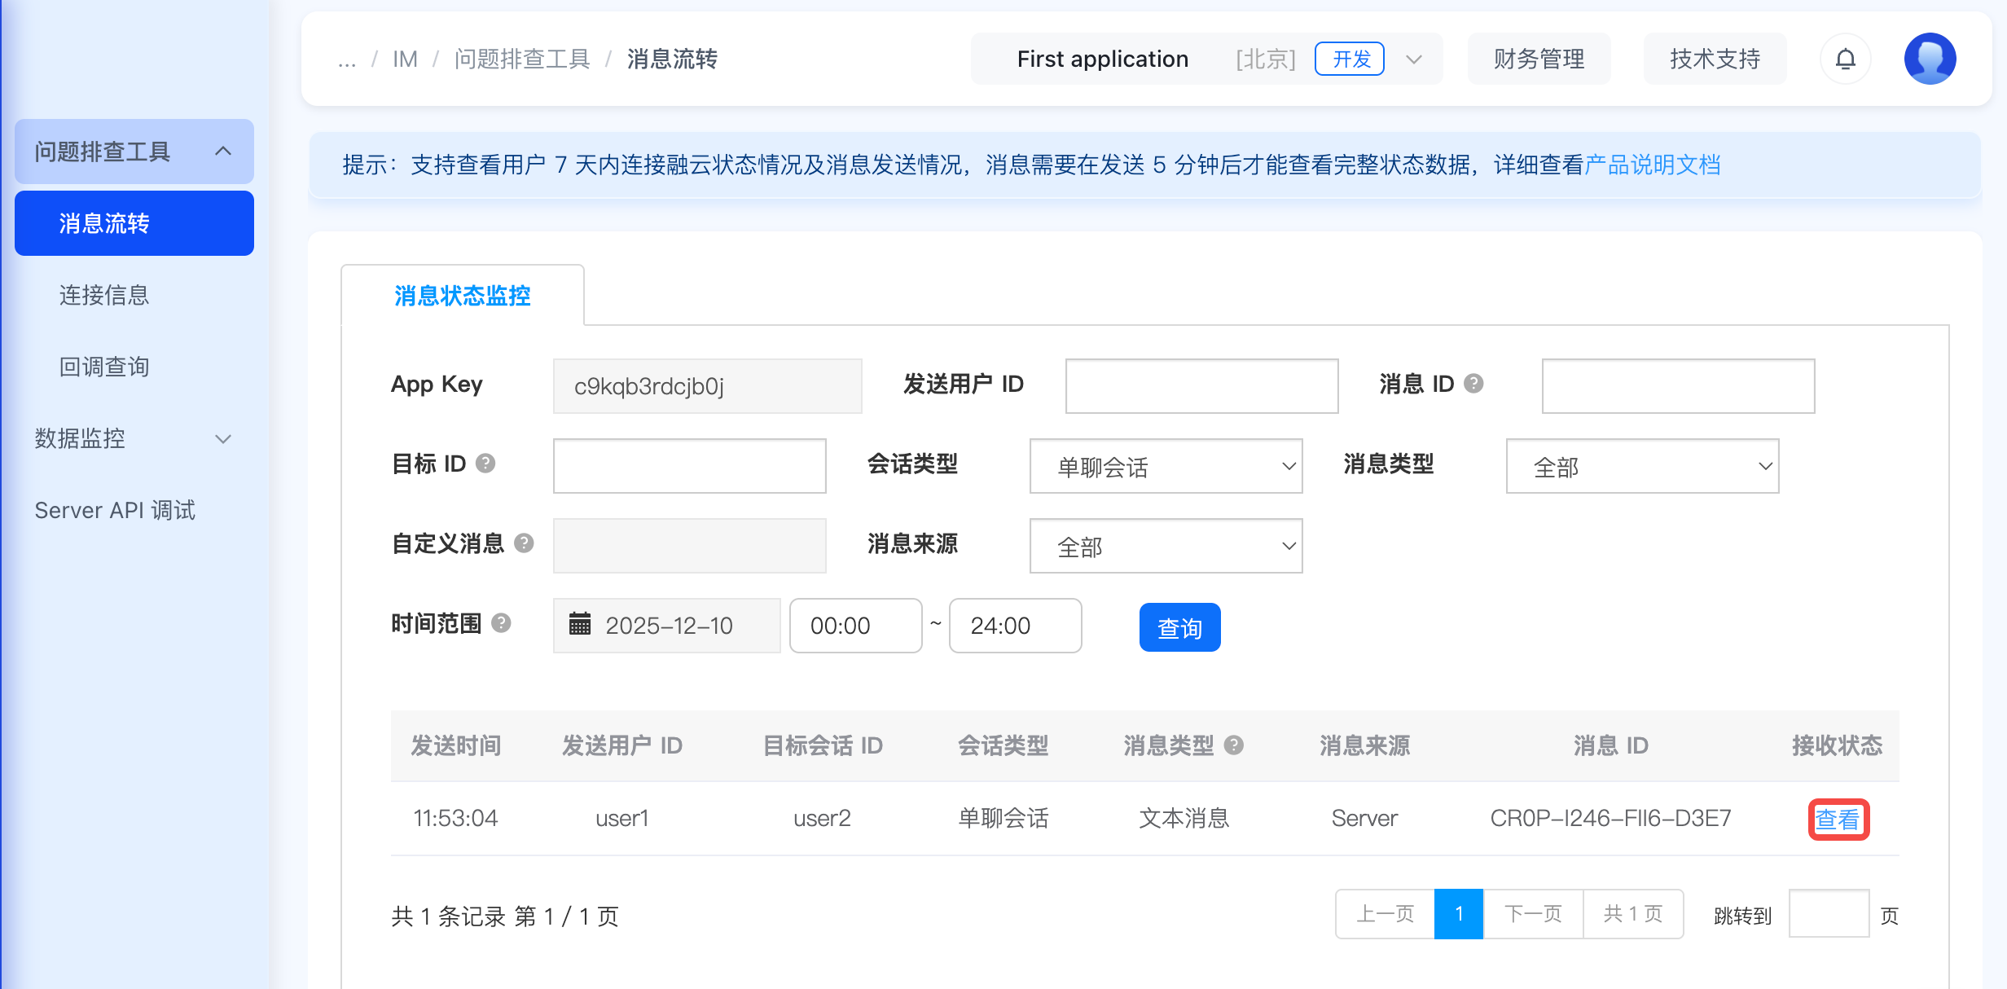Click the notification bell icon
Screen dimensions: 2007x989
click(x=1845, y=59)
